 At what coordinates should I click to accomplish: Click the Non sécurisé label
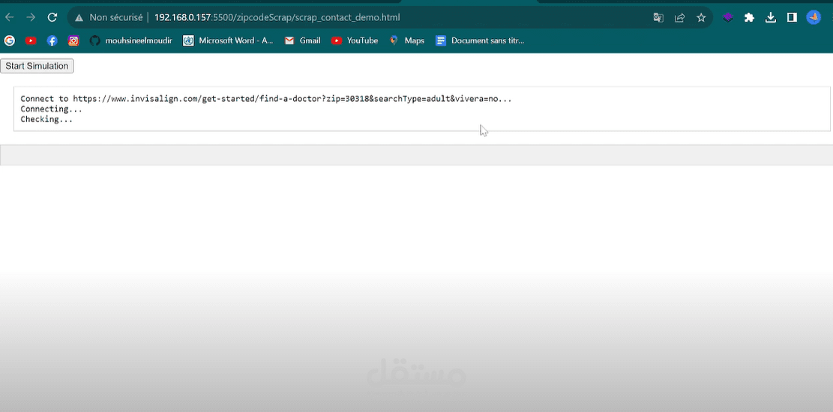115,17
